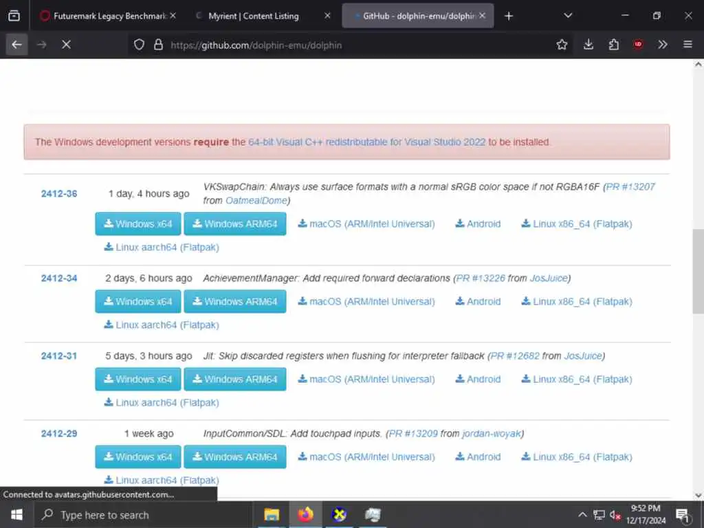Click the taskbar search box
This screenshot has width=704, height=528.
tap(143, 514)
